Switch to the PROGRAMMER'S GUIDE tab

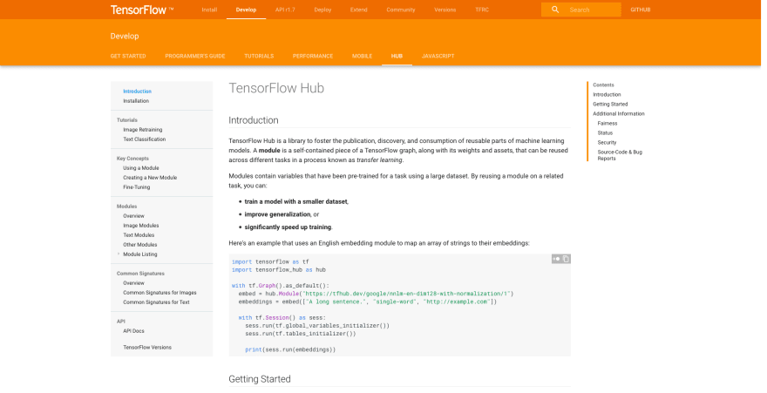point(195,57)
